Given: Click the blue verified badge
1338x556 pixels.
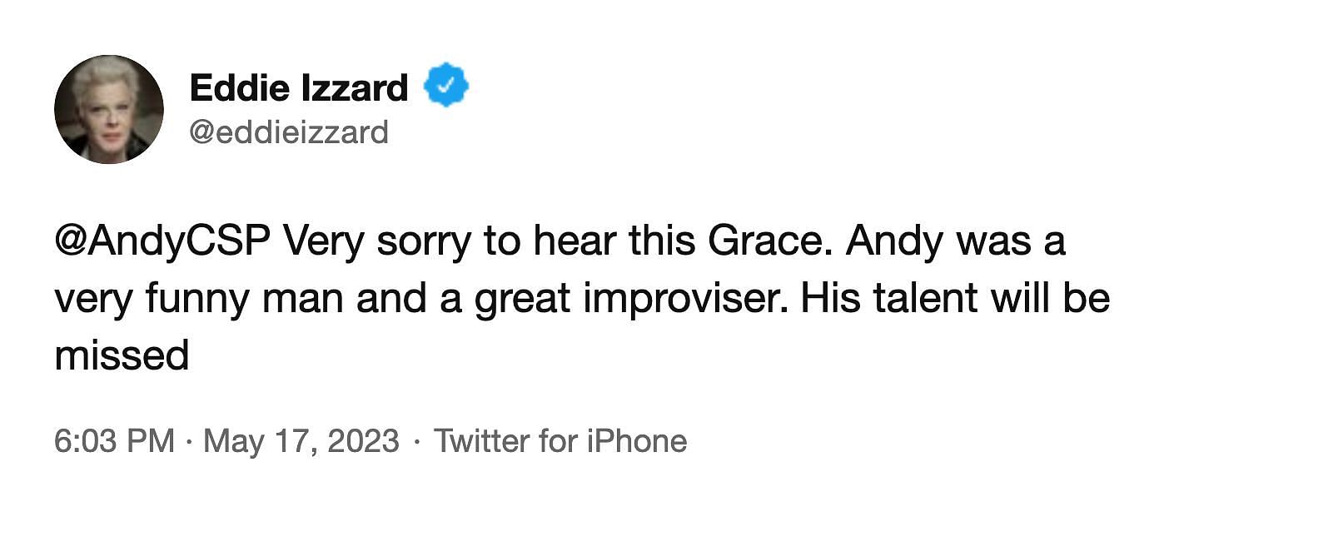Looking at the screenshot, I should (x=446, y=85).
